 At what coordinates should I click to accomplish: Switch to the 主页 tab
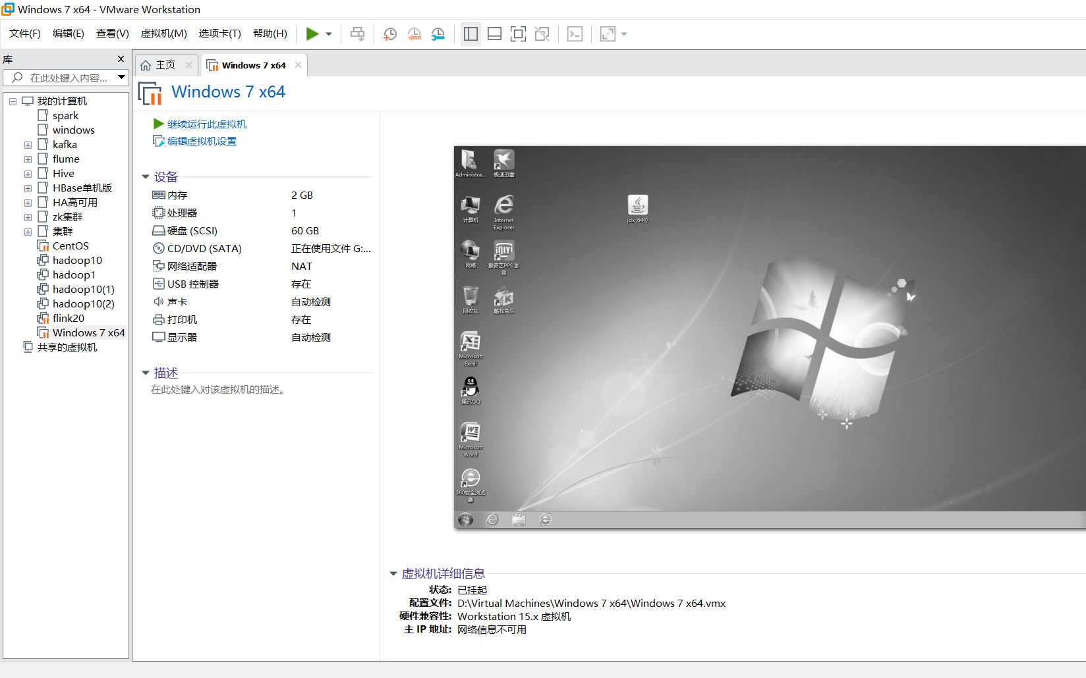(x=164, y=65)
